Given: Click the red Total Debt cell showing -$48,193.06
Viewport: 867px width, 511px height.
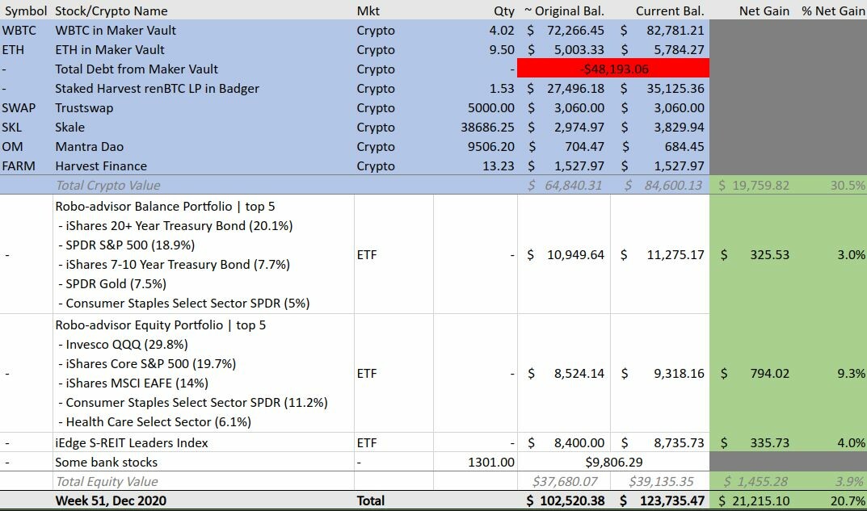Looking at the screenshot, I should 613,69.
